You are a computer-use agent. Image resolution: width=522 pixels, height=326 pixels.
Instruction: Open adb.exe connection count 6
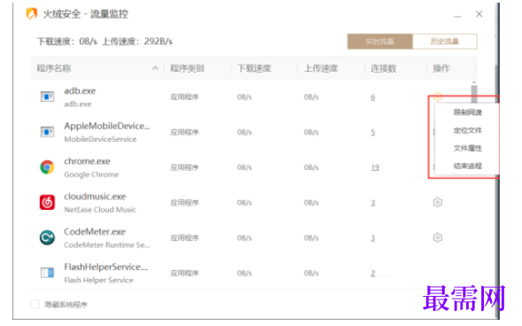coord(373,97)
